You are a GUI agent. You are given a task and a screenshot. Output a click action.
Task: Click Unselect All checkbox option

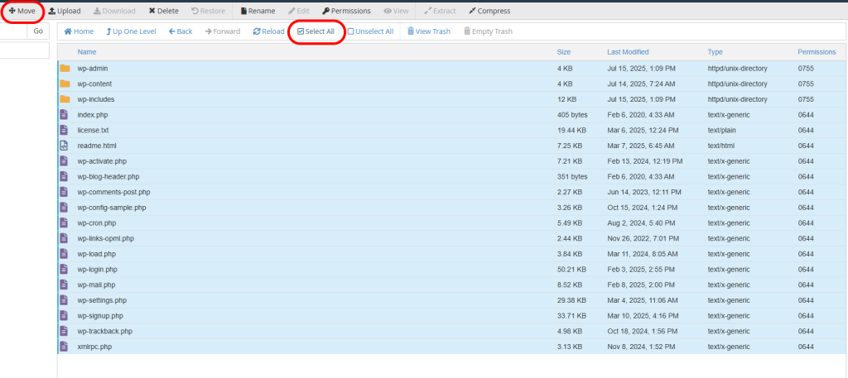tap(370, 31)
